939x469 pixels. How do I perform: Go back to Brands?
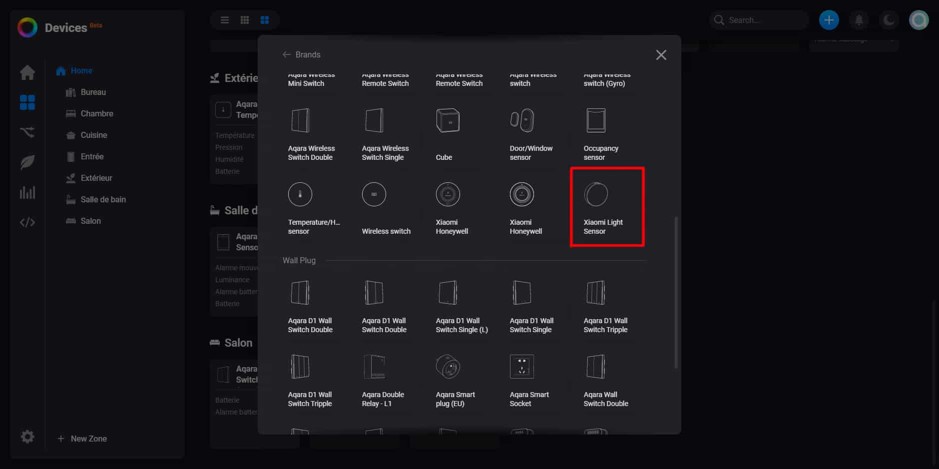[x=301, y=54]
